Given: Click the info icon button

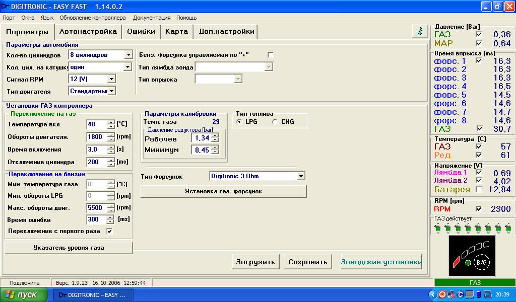Looking at the screenshot, I should coord(420,31).
